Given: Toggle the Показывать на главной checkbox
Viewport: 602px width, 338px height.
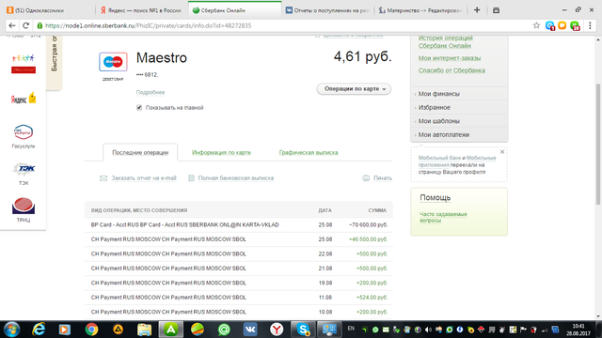Looking at the screenshot, I should point(139,108).
